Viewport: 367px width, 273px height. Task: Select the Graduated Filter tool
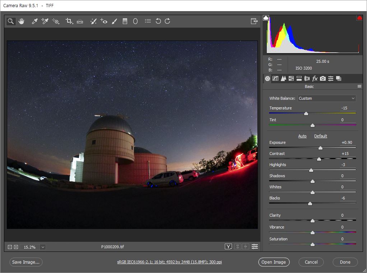point(125,21)
